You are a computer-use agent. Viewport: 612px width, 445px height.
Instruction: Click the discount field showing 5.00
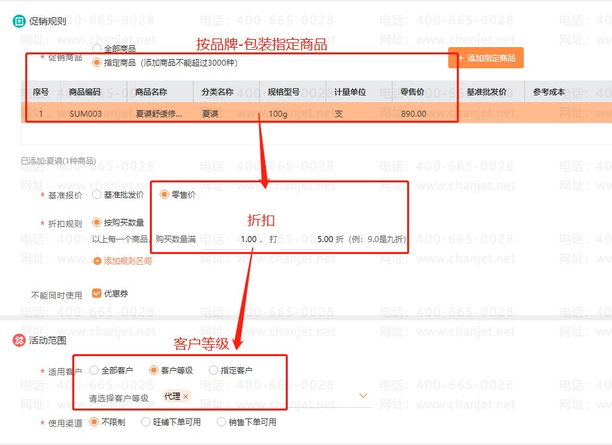[307, 239]
